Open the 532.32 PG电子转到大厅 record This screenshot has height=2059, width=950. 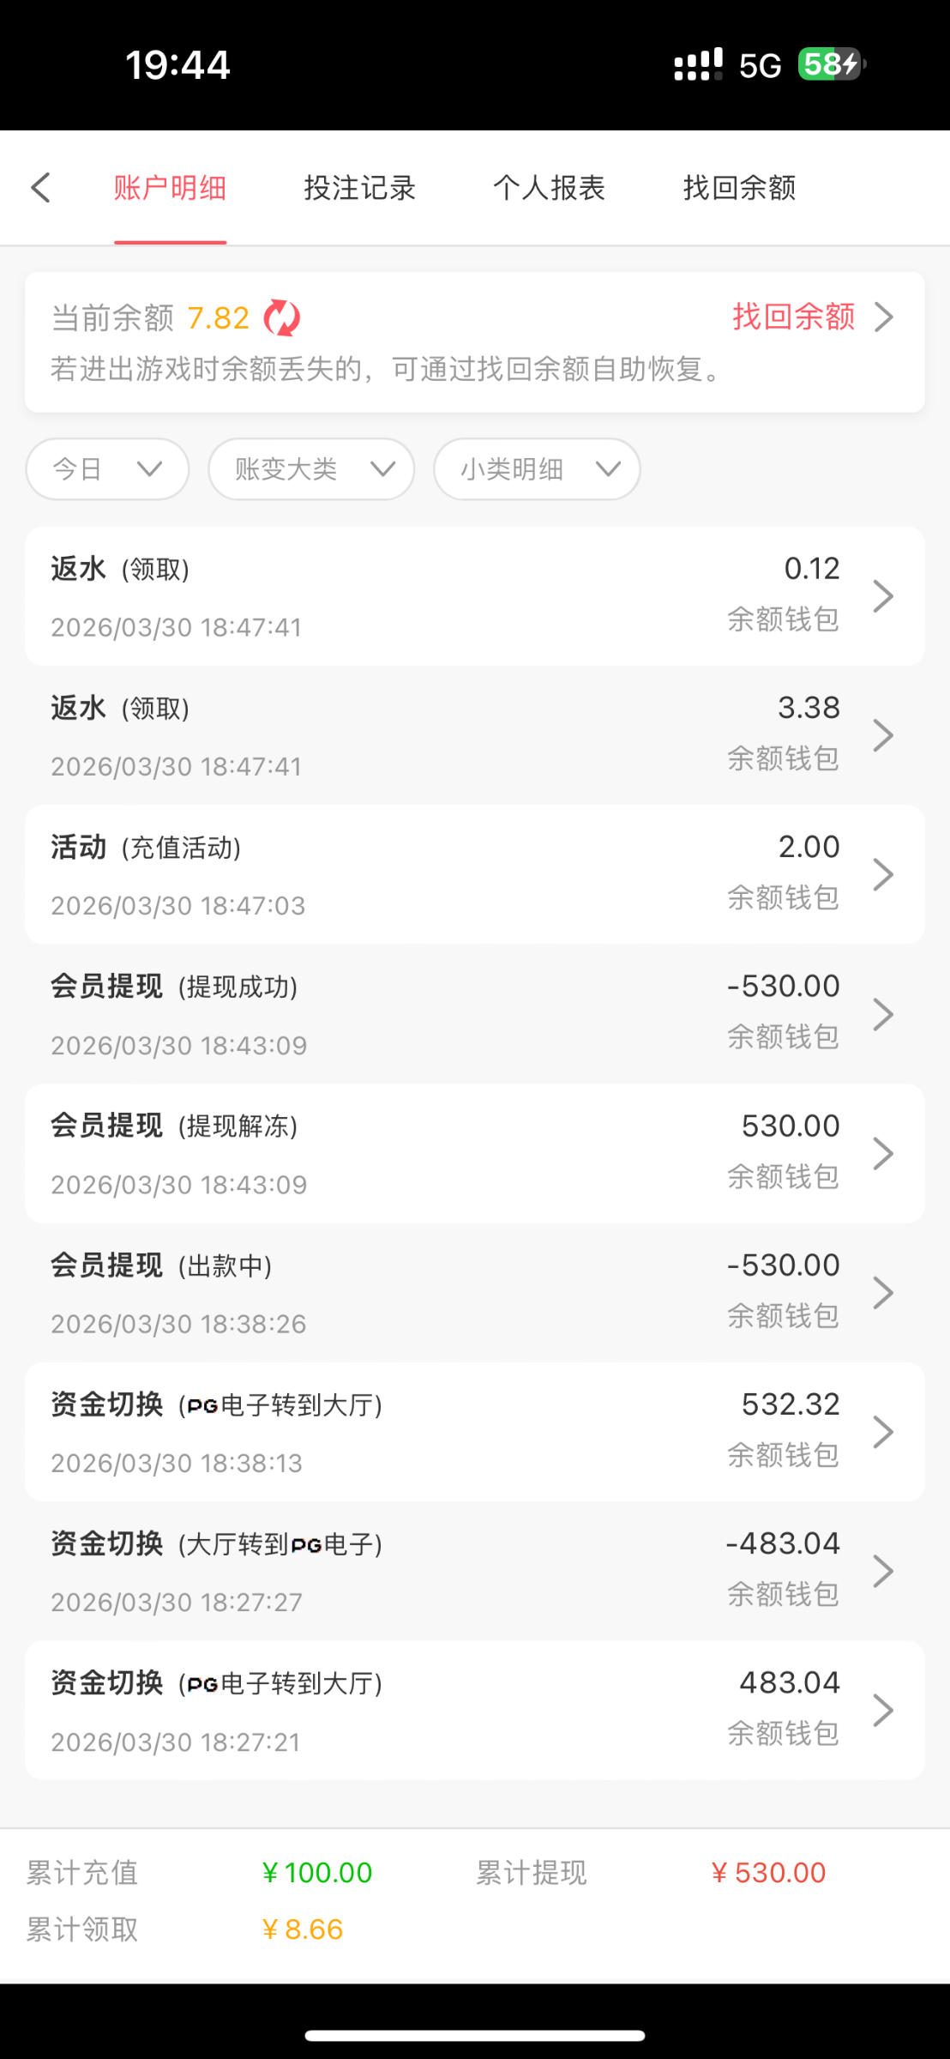(x=474, y=1432)
